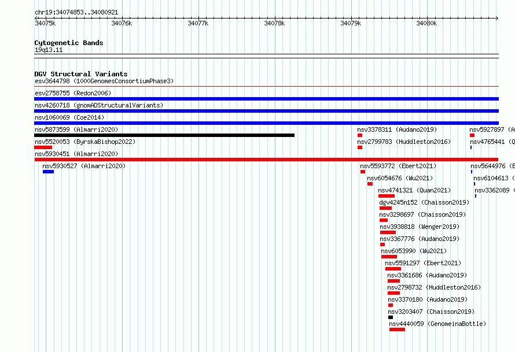Select nsv5593772 (Ebert2021) label

[398, 166]
